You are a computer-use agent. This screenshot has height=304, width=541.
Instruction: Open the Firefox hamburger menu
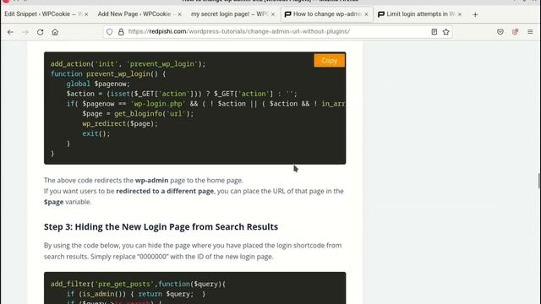pyautogui.click(x=530, y=32)
